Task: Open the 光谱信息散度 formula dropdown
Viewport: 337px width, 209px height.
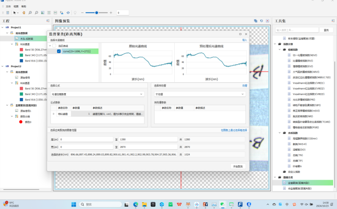Action: click(96, 94)
